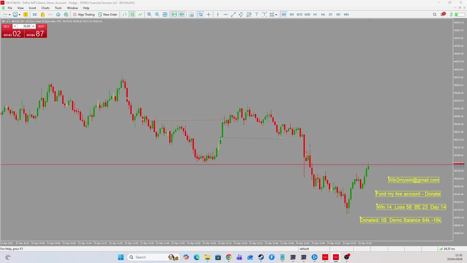Click the Win 14 Loss 58 BE 23 label
This screenshot has height=263, width=467.
(411, 207)
